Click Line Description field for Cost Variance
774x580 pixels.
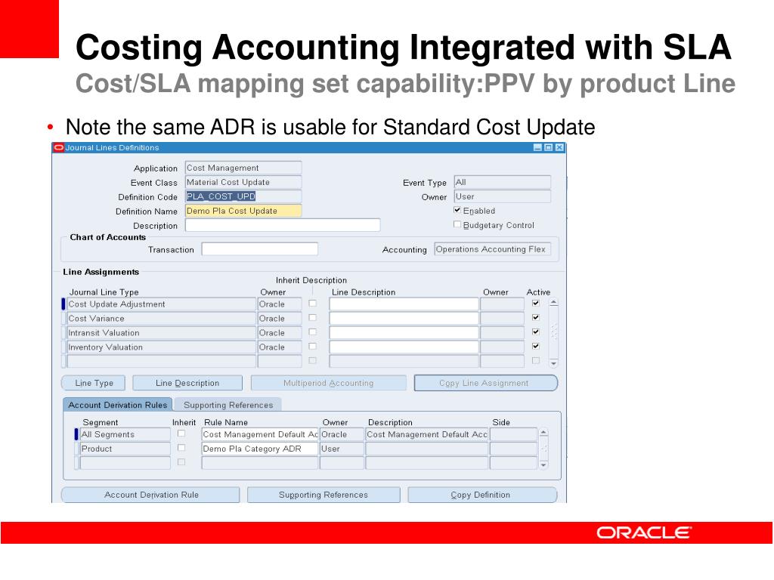(x=404, y=319)
